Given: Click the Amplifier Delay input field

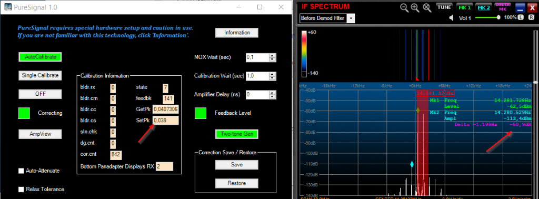Looking at the screenshot, I should (257, 95).
